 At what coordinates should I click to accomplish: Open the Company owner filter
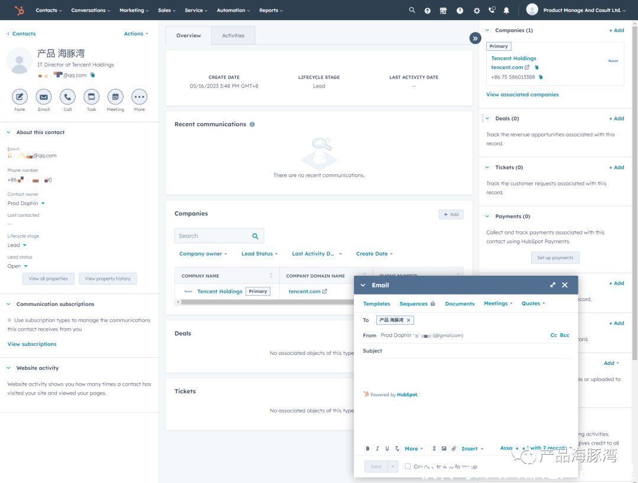(203, 254)
